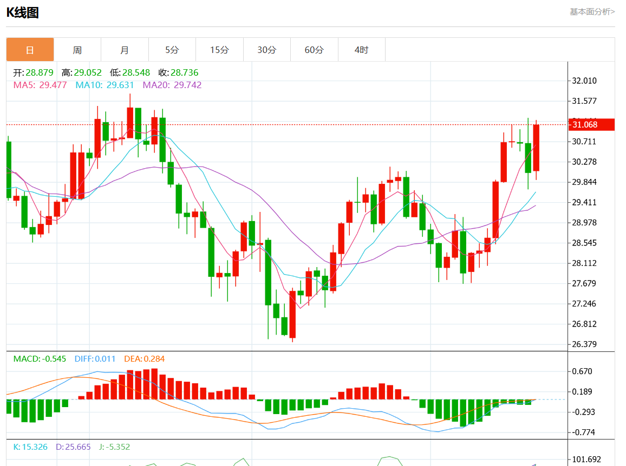Click the 低:28.548 low price value
Screen dimensions: 626x466
[x=130, y=72]
